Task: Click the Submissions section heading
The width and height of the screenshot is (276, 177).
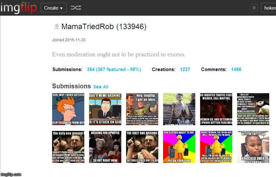Action: pos(72,86)
